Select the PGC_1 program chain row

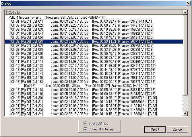coord(57,17)
